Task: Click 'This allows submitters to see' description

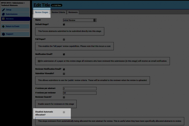Action: (x=92, y=80)
